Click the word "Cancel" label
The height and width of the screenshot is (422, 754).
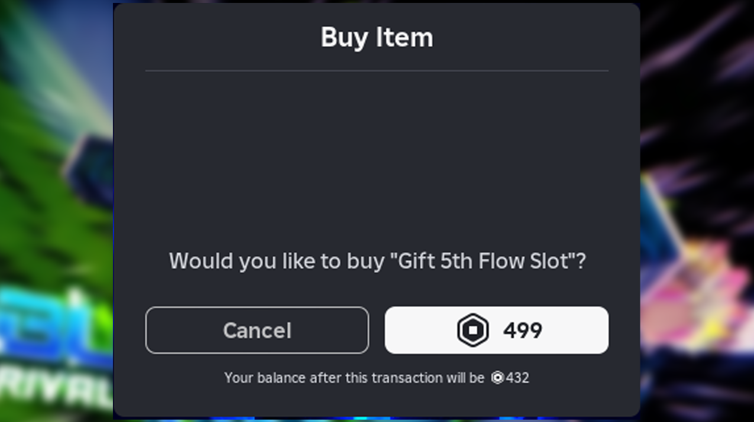257,330
